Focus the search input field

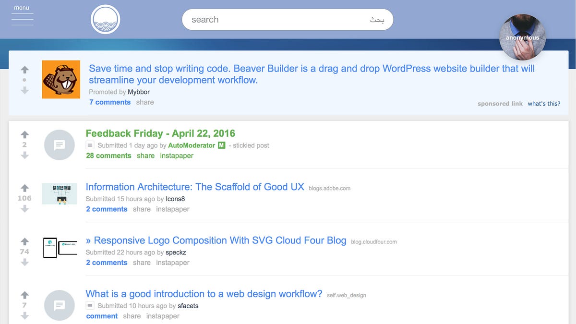point(288,20)
